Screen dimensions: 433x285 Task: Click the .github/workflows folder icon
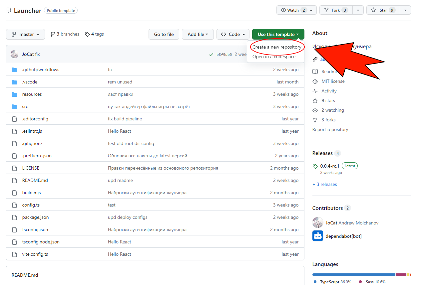click(x=14, y=70)
